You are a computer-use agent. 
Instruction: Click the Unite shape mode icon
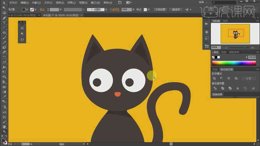[214, 78]
